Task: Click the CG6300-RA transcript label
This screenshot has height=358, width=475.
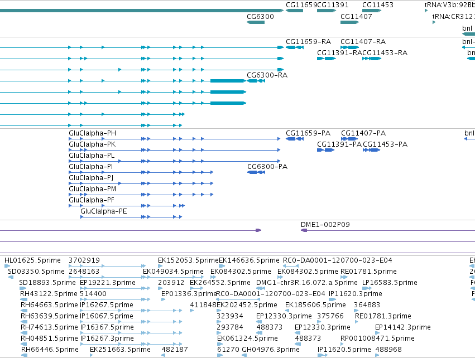Action: point(267,75)
